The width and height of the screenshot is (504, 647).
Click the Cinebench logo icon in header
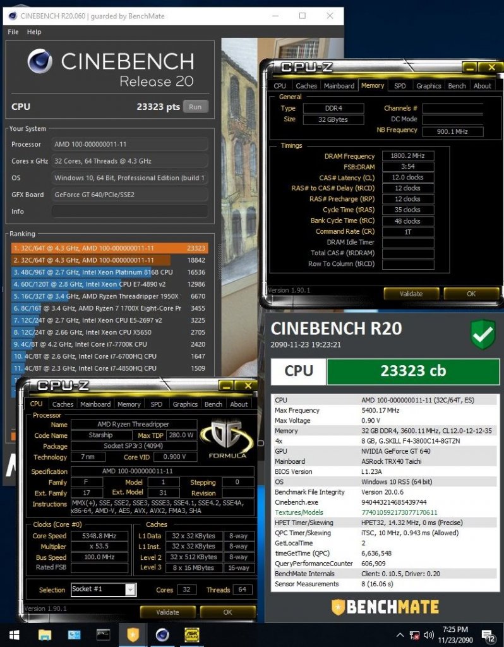[x=40, y=61]
